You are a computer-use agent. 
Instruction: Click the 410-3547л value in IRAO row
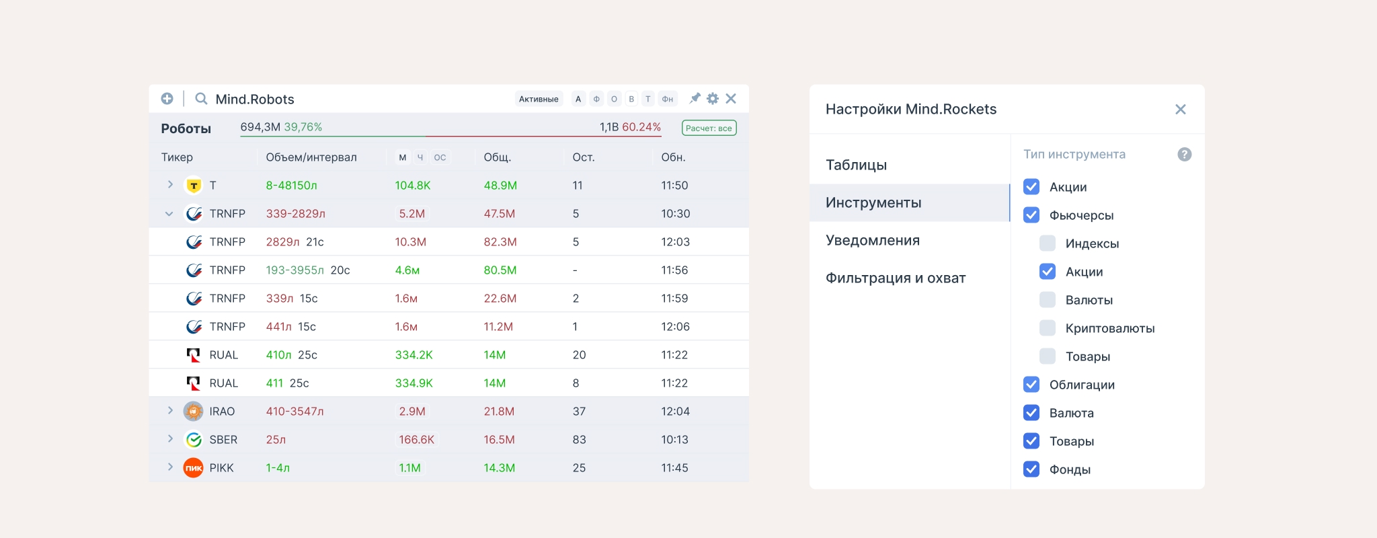click(x=294, y=412)
